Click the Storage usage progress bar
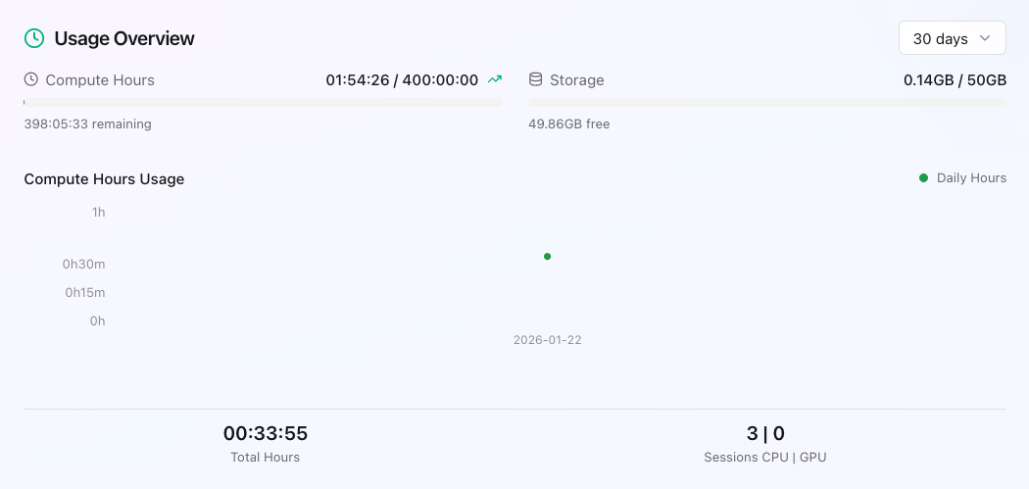This screenshot has height=489, width=1029. (767, 102)
